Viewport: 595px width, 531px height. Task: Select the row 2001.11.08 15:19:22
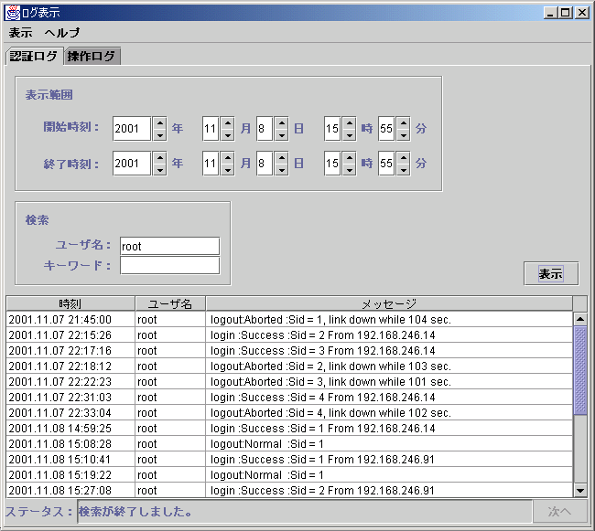pos(289,474)
